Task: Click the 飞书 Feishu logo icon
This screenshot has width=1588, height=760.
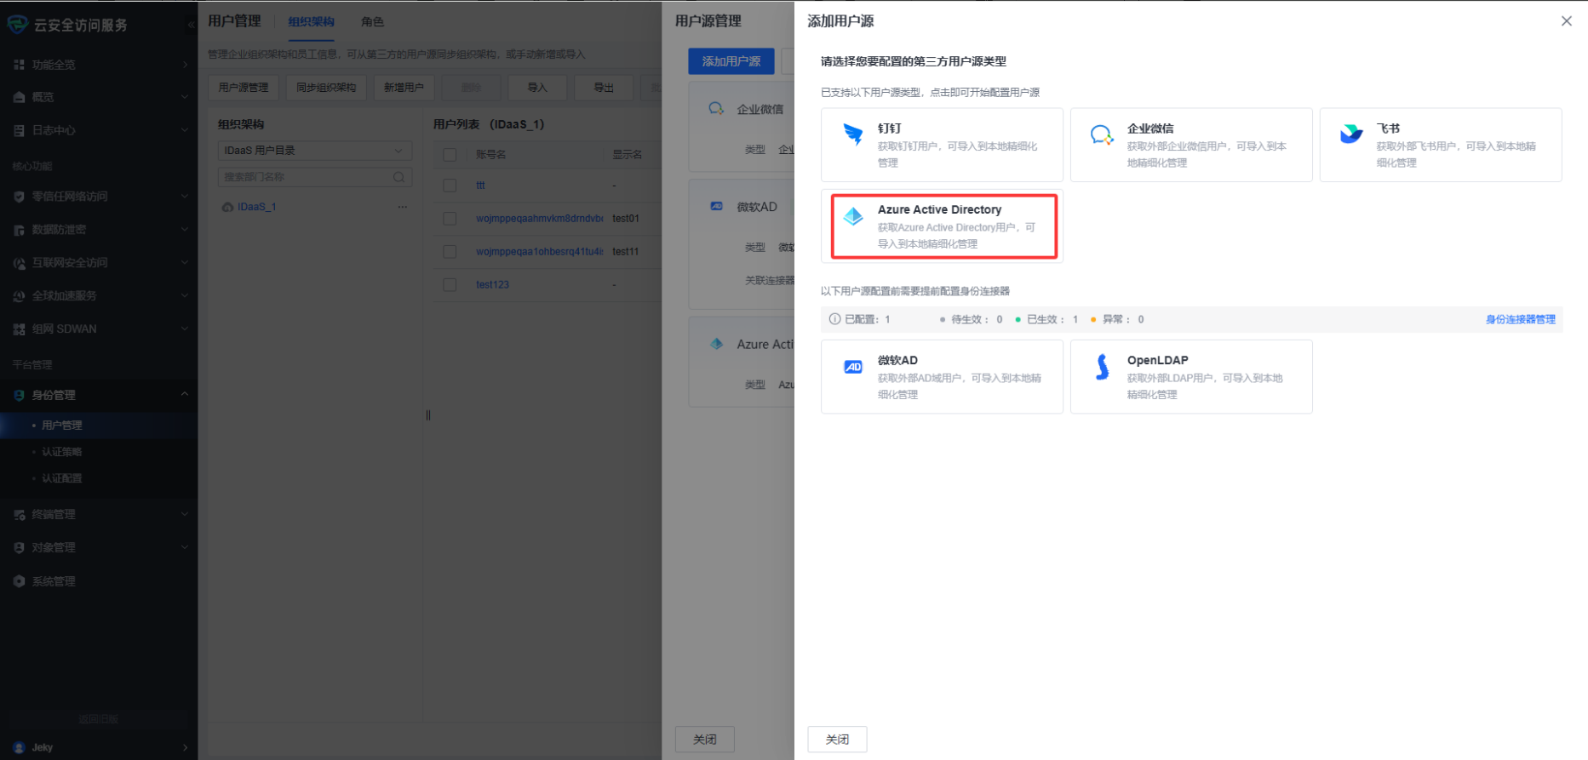Action: coord(1351,134)
